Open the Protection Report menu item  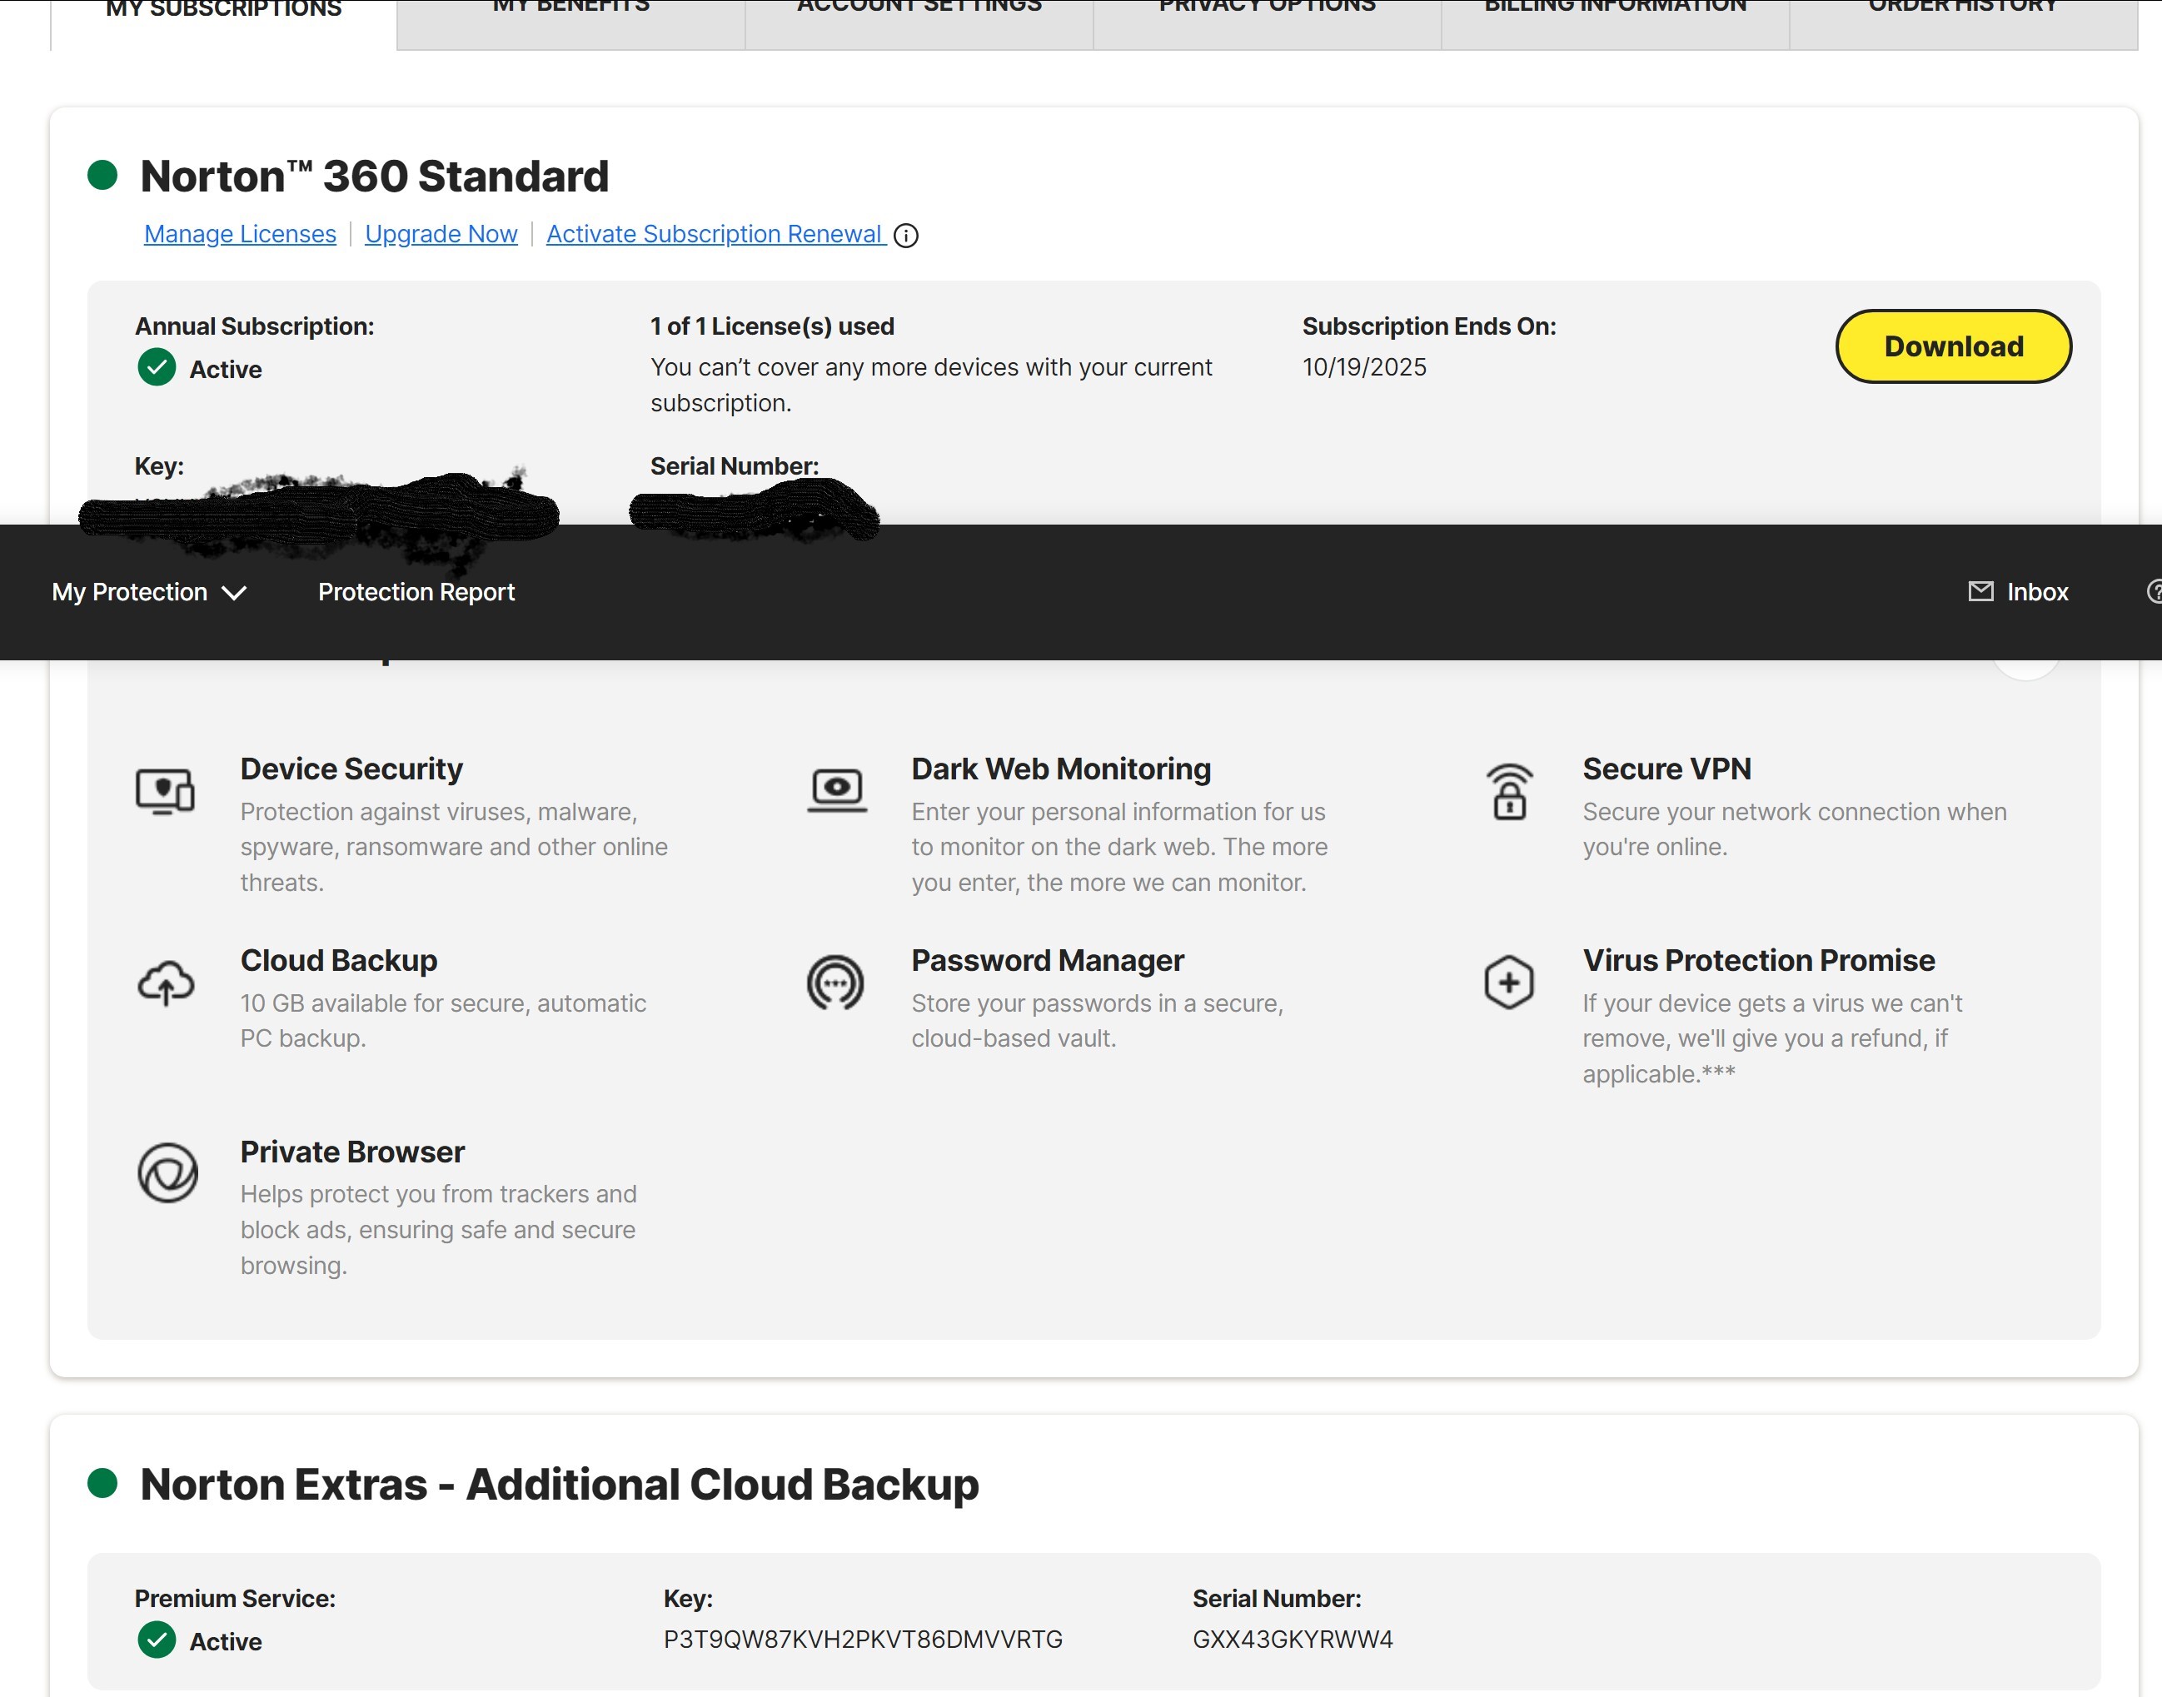[416, 592]
